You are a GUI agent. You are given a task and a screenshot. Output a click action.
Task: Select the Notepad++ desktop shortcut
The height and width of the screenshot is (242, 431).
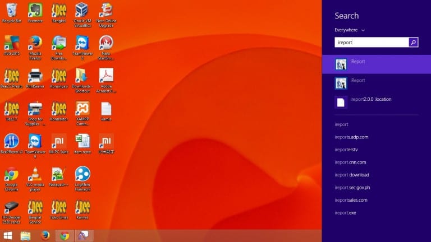point(59,176)
